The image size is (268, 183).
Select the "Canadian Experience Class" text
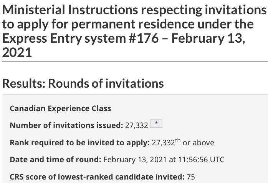pyautogui.click(x=60, y=108)
